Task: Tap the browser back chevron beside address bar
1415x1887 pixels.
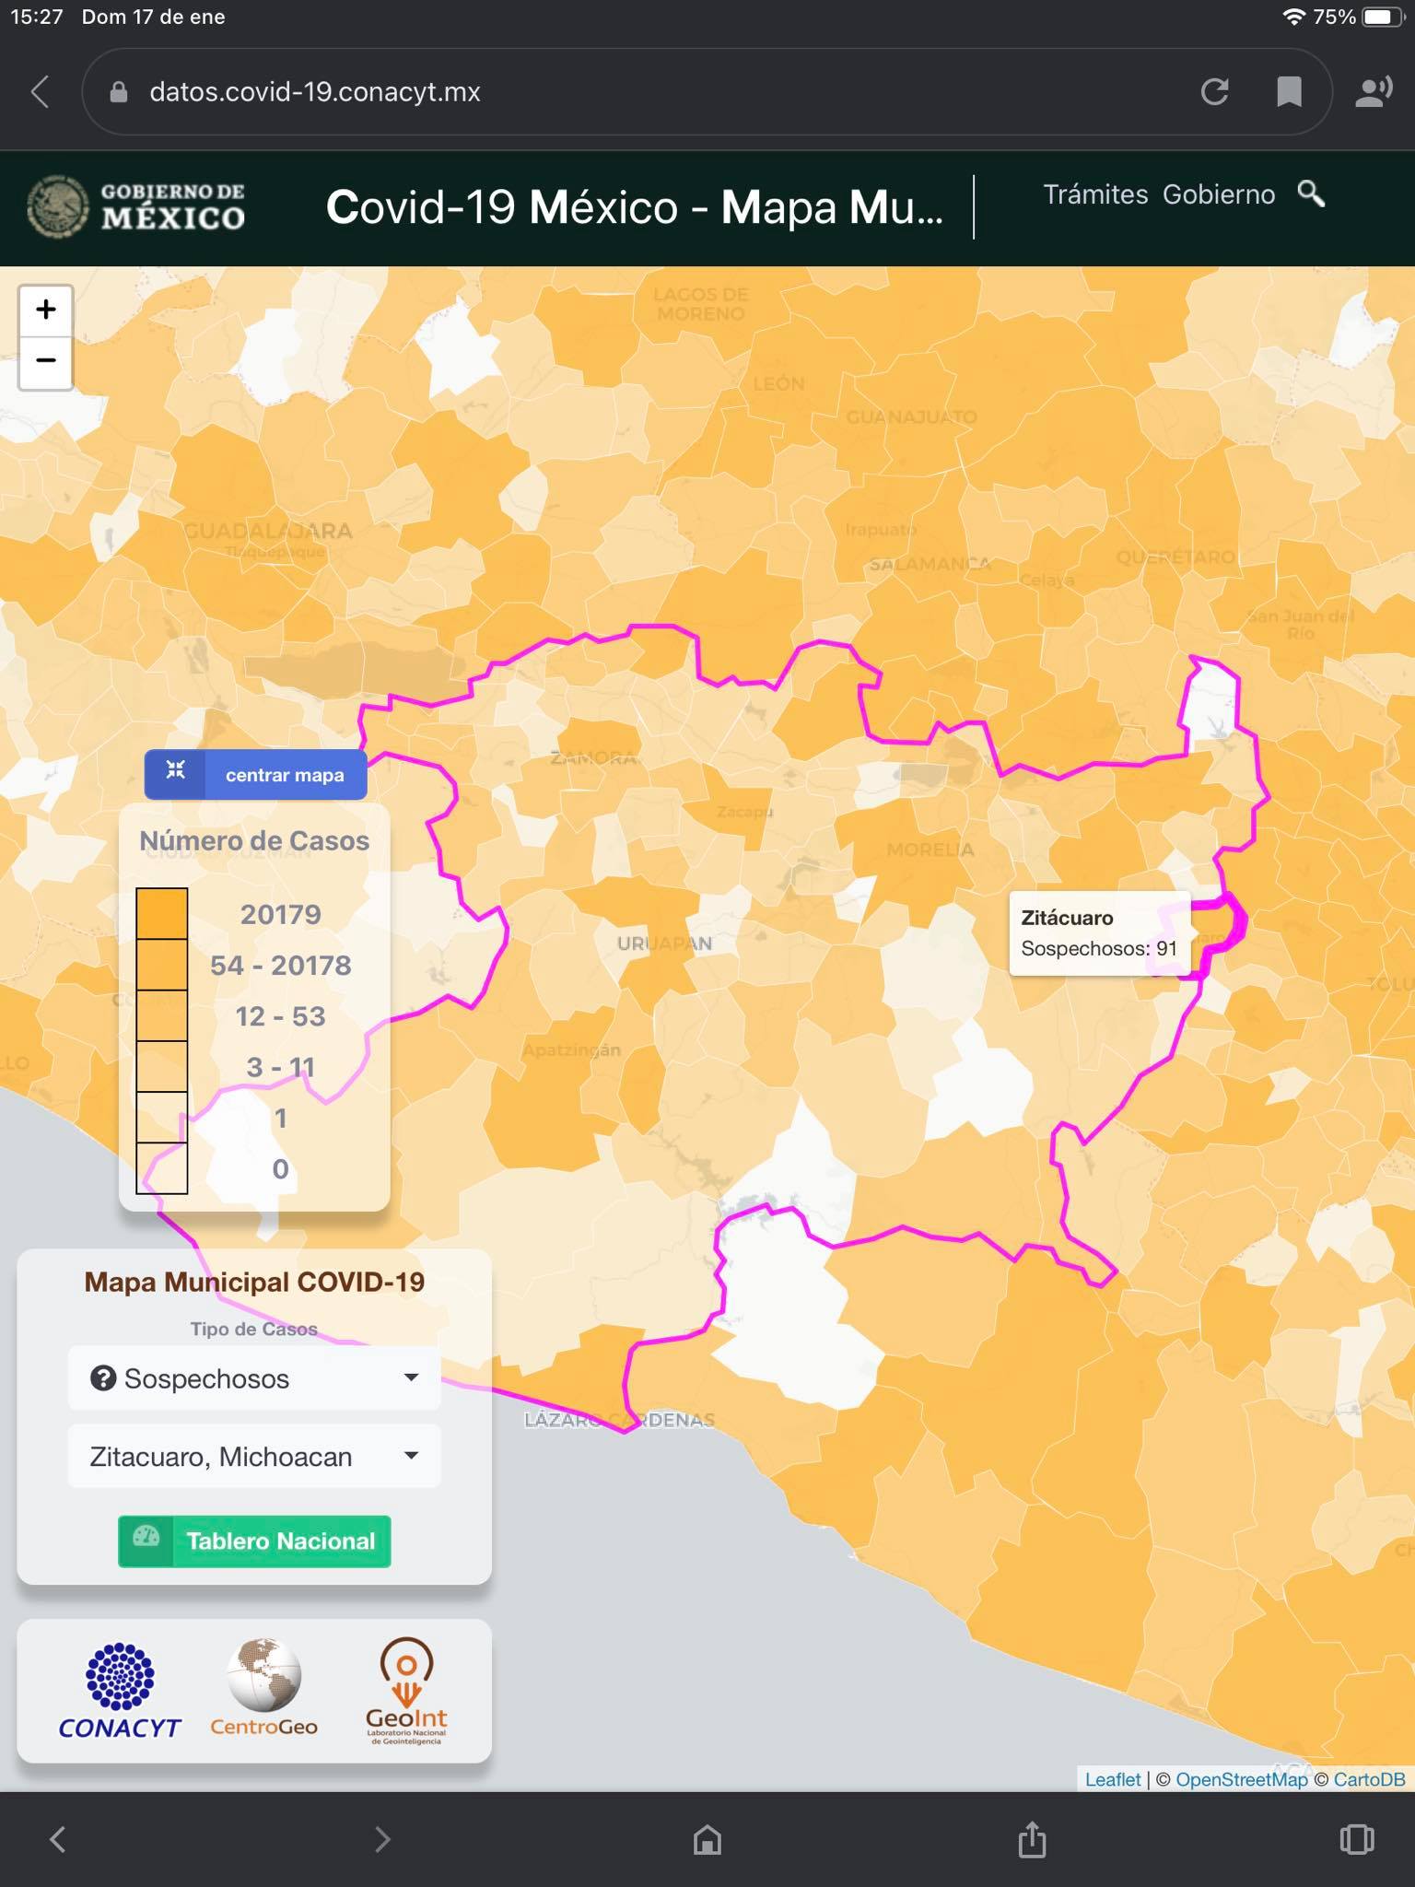Action: pos(40,92)
